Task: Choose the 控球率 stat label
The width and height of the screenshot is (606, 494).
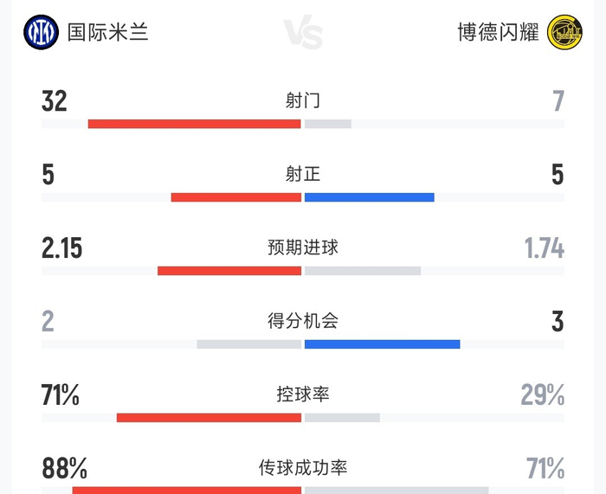Action: coord(303,395)
